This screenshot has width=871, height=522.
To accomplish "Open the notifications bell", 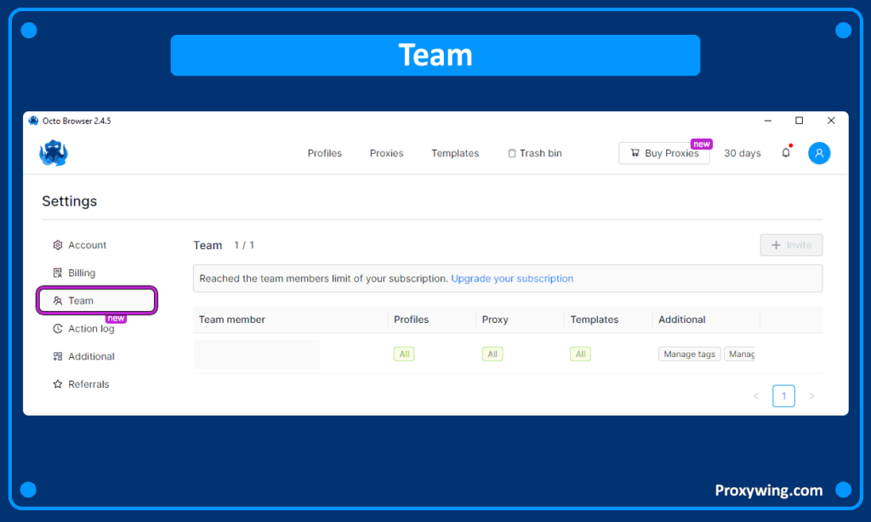I will tap(786, 153).
